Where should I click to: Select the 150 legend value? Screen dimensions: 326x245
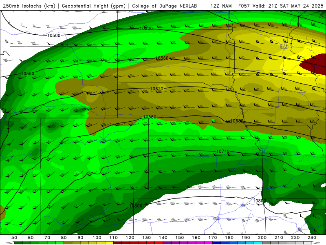(180, 238)
